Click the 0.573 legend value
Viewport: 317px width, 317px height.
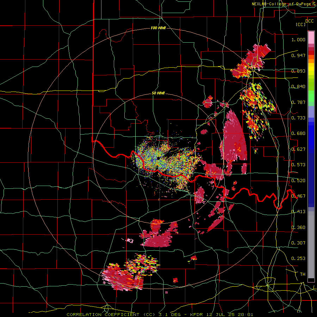[298, 165]
